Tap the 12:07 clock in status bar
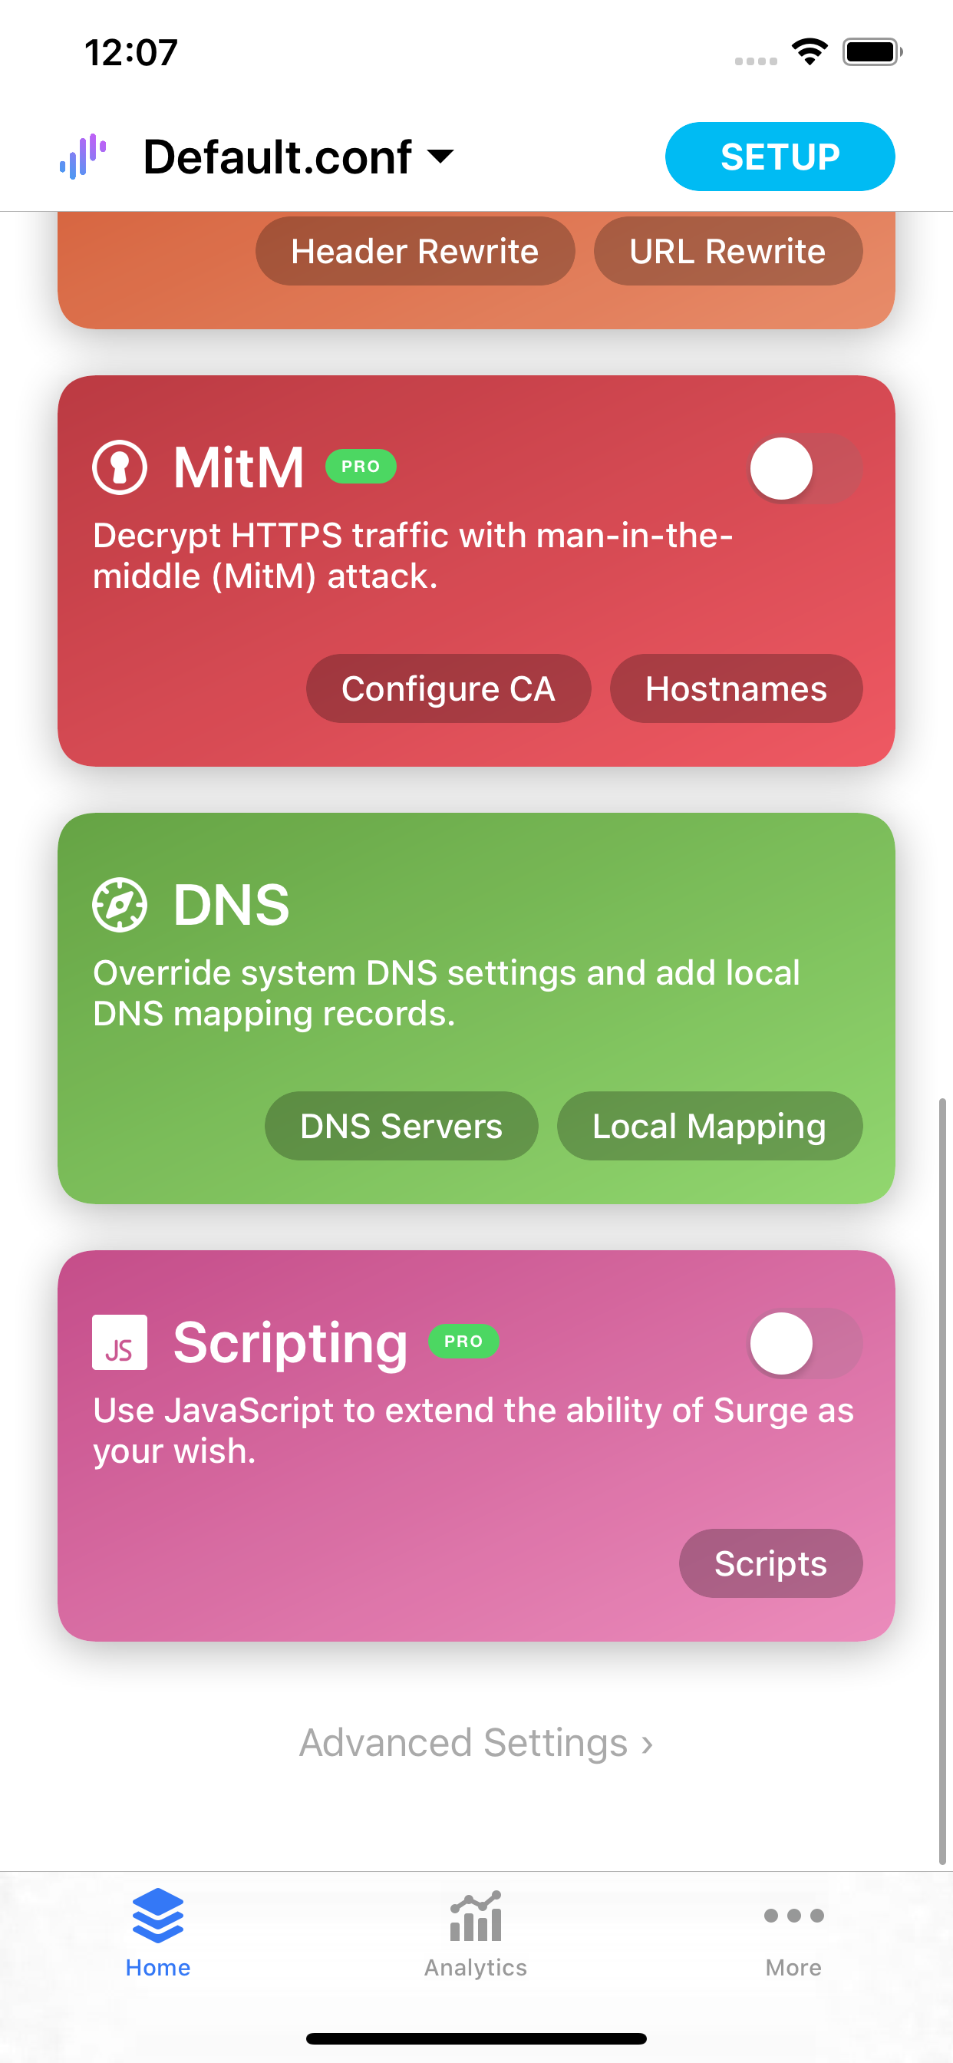953x2063 pixels. tap(131, 53)
